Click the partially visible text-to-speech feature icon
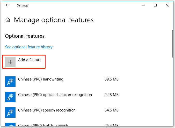 point(10,125)
